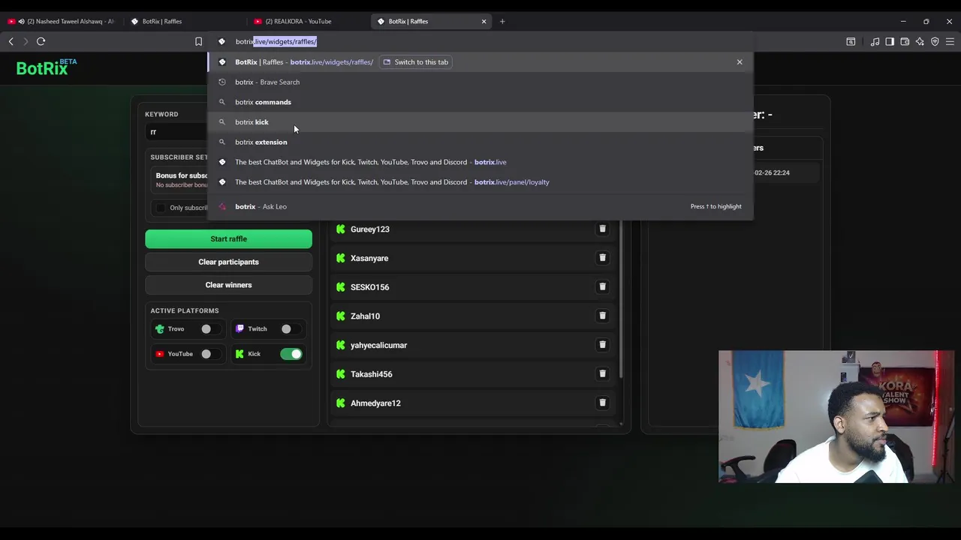Delete participant Takashi456

pyautogui.click(x=602, y=373)
